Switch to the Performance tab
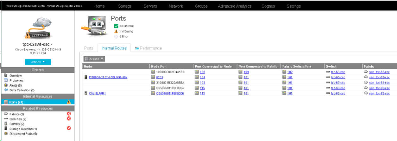 point(148,48)
